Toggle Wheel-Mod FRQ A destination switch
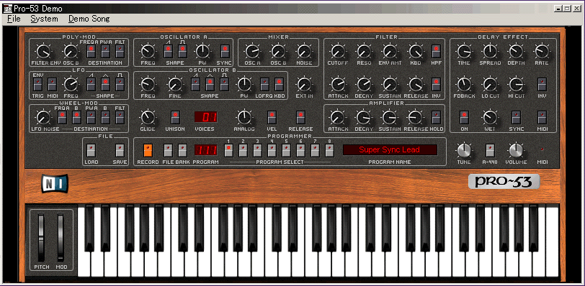This screenshot has height=286, width=585. 62,117
